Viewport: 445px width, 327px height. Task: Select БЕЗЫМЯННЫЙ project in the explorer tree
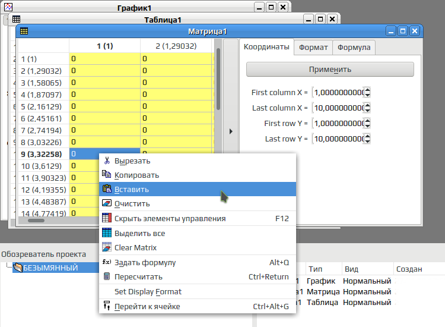[x=50, y=268]
